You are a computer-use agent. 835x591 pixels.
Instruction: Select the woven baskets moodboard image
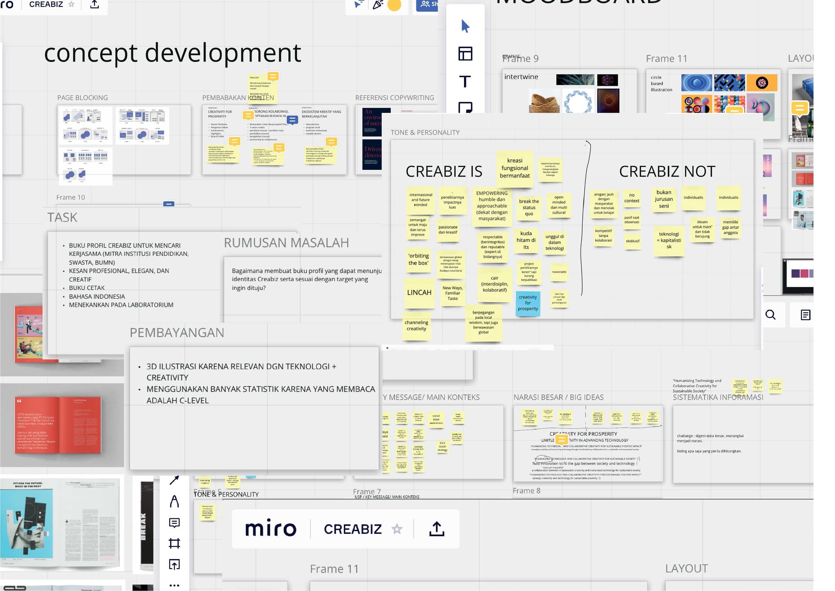point(544,101)
